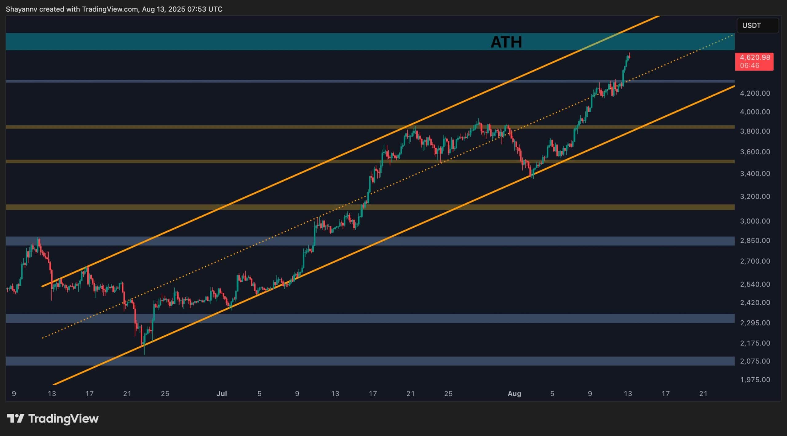Image resolution: width=787 pixels, height=436 pixels.
Task: Click the 2,850.00 price axis label
Action: tap(755, 241)
